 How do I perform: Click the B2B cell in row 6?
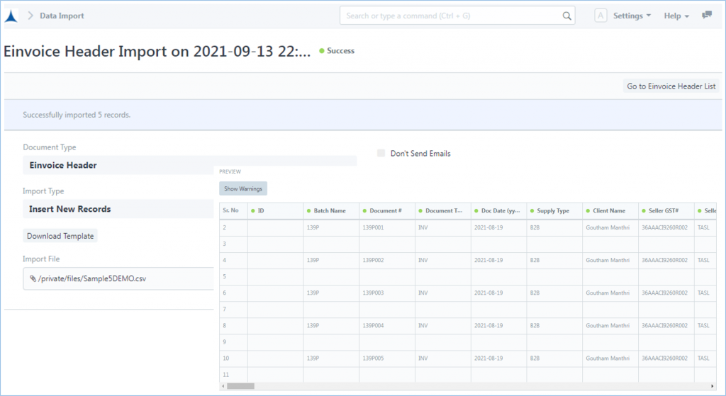tap(554, 293)
